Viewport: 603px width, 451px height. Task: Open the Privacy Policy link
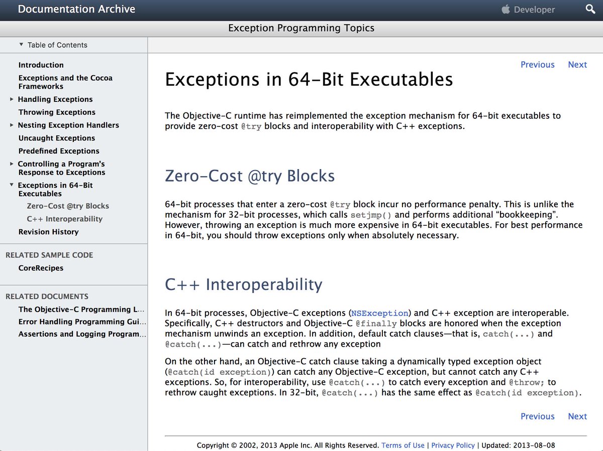[x=453, y=445]
